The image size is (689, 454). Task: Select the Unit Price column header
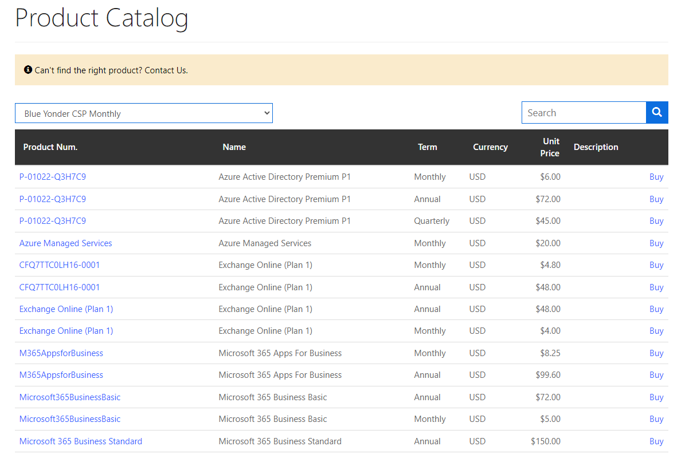[x=550, y=147]
